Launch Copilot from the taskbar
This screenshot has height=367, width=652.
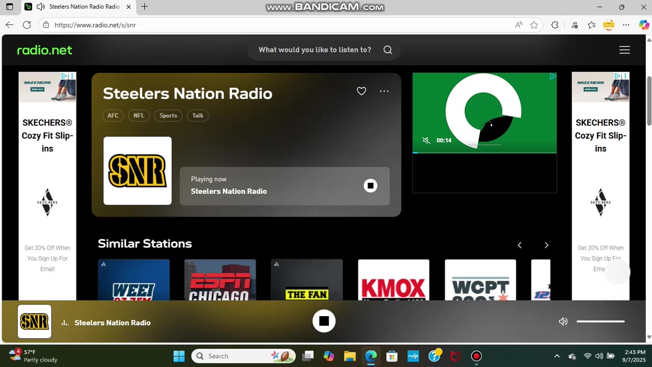click(329, 356)
